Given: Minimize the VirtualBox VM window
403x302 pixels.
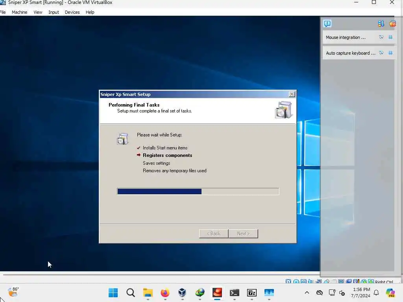Looking at the screenshot, I should (x=356, y=2).
